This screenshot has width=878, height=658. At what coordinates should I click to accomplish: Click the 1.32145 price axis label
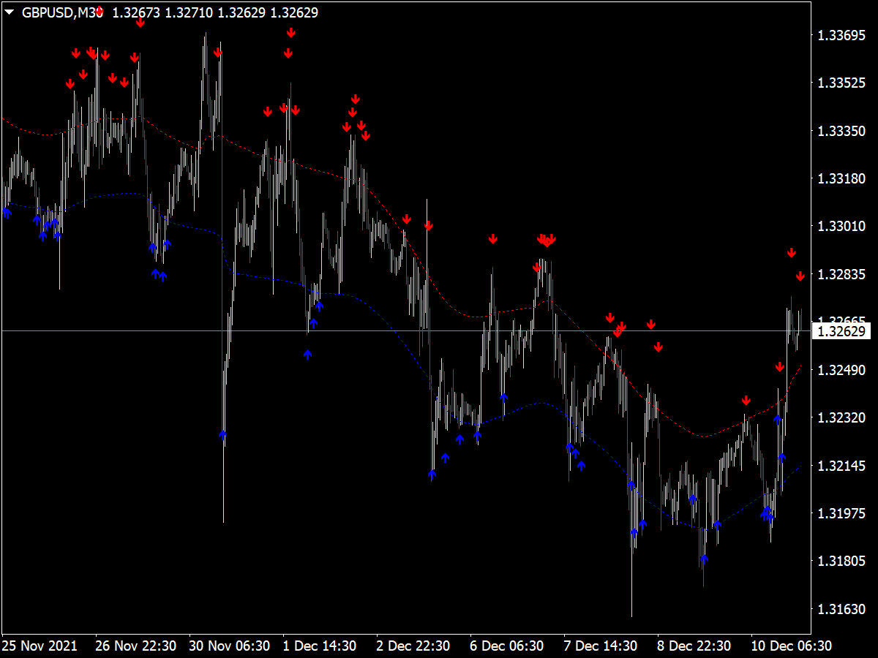click(841, 466)
